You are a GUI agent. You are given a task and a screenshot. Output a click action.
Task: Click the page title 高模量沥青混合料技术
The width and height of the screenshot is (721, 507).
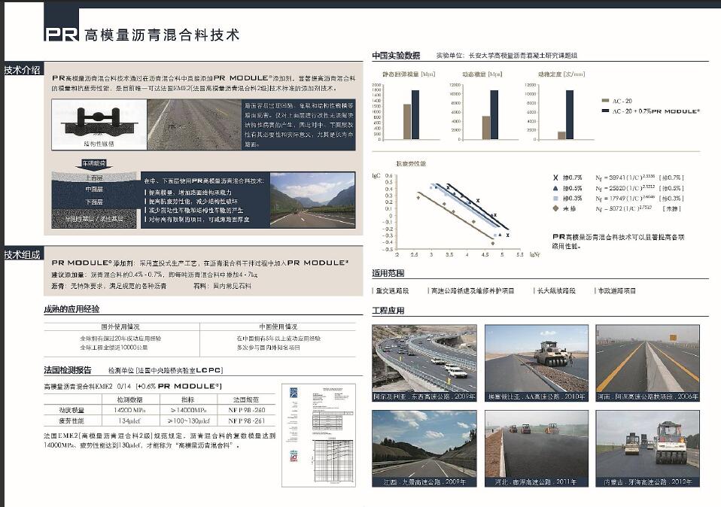(x=162, y=35)
